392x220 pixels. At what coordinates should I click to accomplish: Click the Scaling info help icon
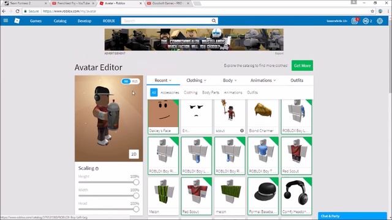(97, 169)
